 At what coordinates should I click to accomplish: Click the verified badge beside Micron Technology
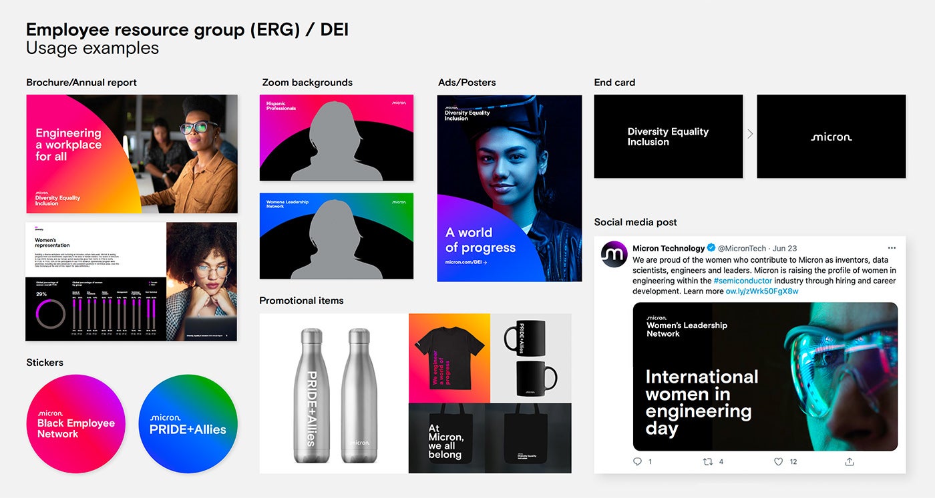point(710,247)
